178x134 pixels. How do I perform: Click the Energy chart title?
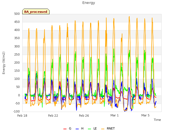[x=89, y=3]
